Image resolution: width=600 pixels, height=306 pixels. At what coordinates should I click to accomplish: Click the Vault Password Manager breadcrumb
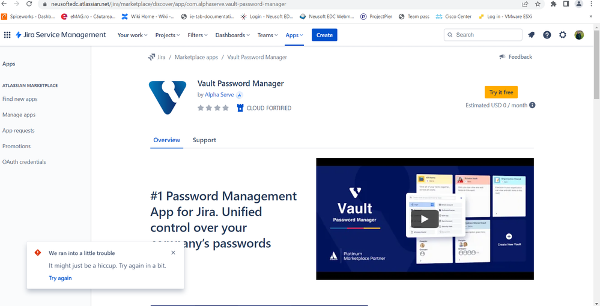point(257,57)
